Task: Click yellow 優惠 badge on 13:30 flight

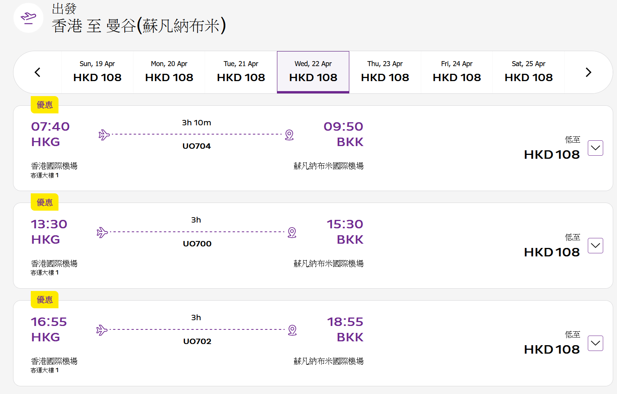Action: click(x=45, y=203)
